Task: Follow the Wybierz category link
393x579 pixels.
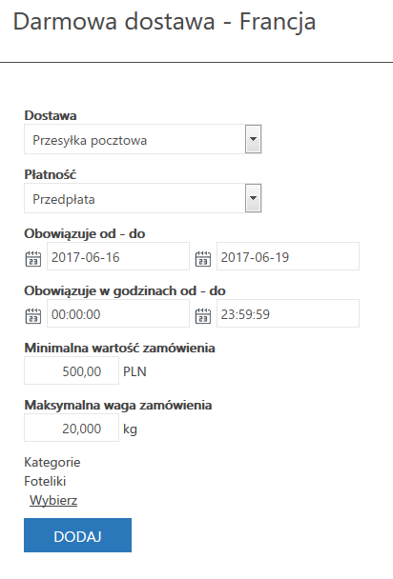Action: click(x=53, y=500)
